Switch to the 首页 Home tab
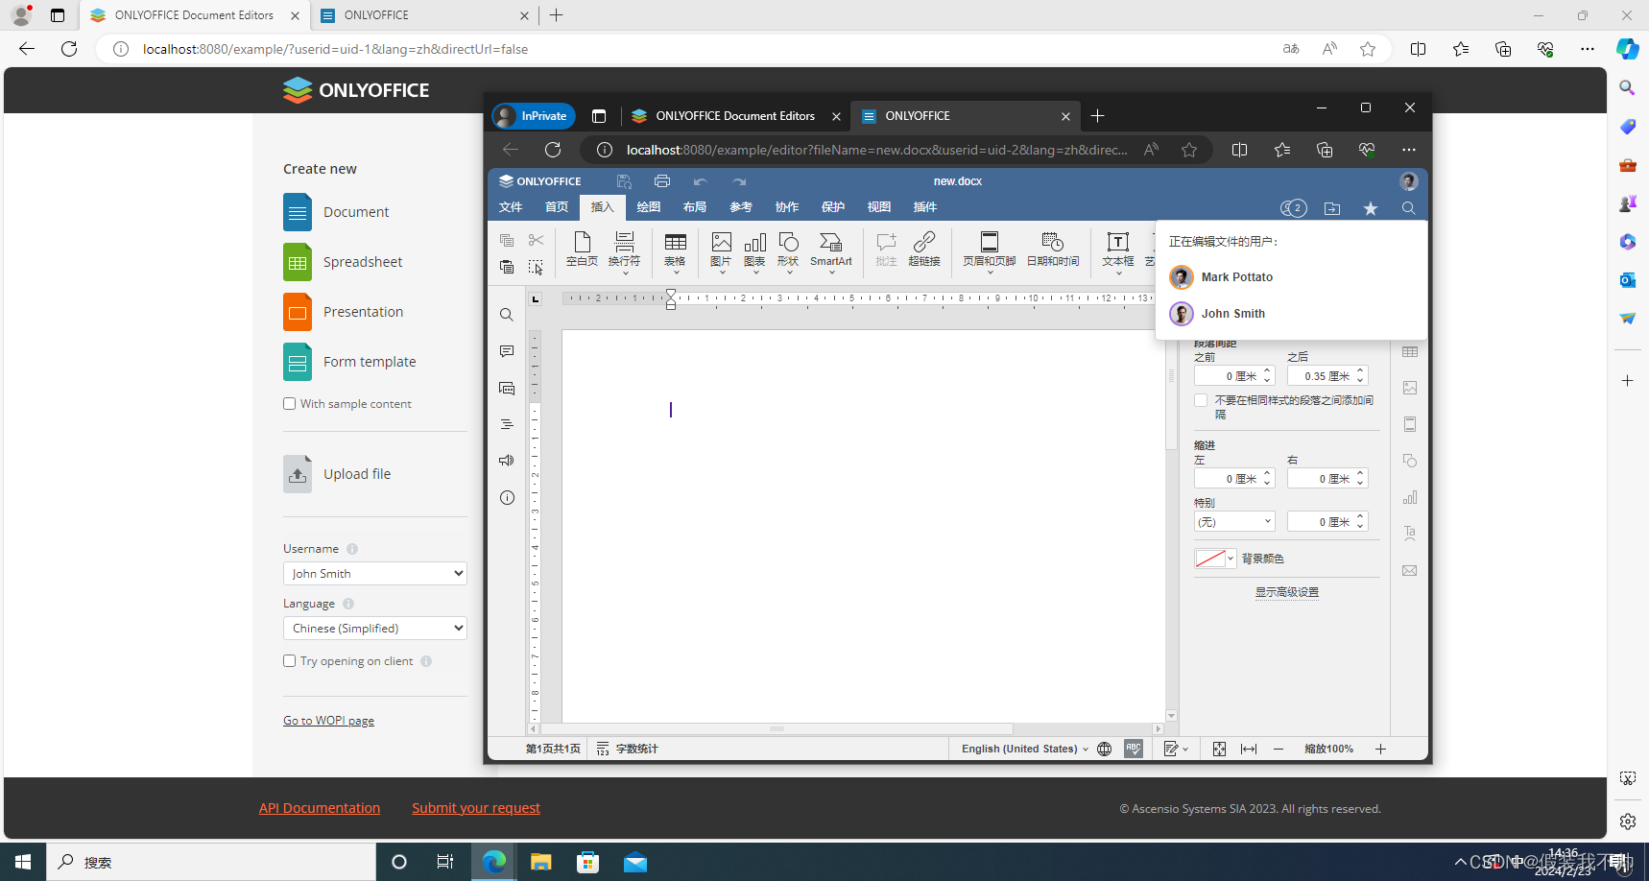1649x881 pixels. point(557,207)
